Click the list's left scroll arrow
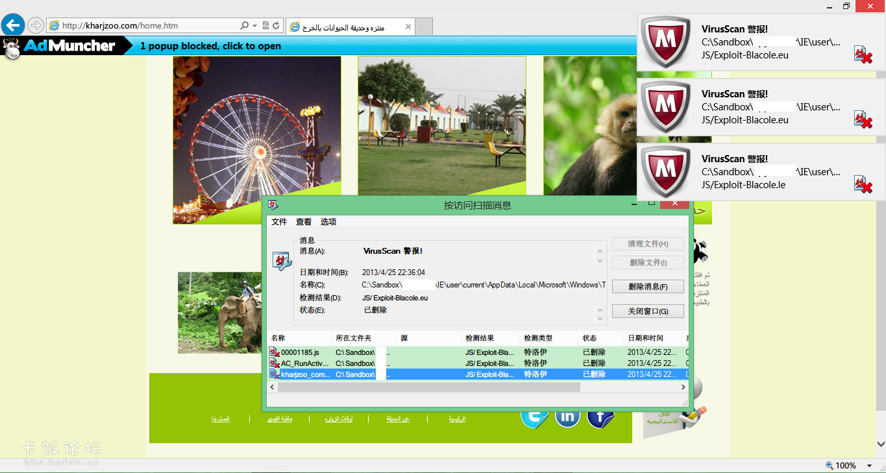 point(273,387)
